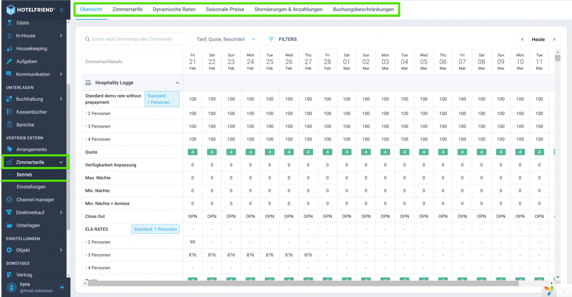Open Kassenbücher in sidebar
572x297 pixels.
click(x=32, y=112)
